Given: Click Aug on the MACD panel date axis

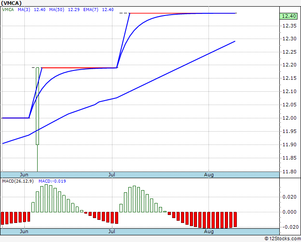Looking at the screenshot, I should coord(208,231).
